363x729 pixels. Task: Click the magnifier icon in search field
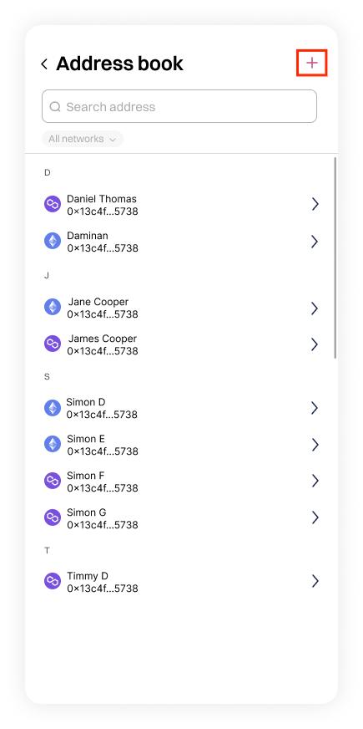55,107
